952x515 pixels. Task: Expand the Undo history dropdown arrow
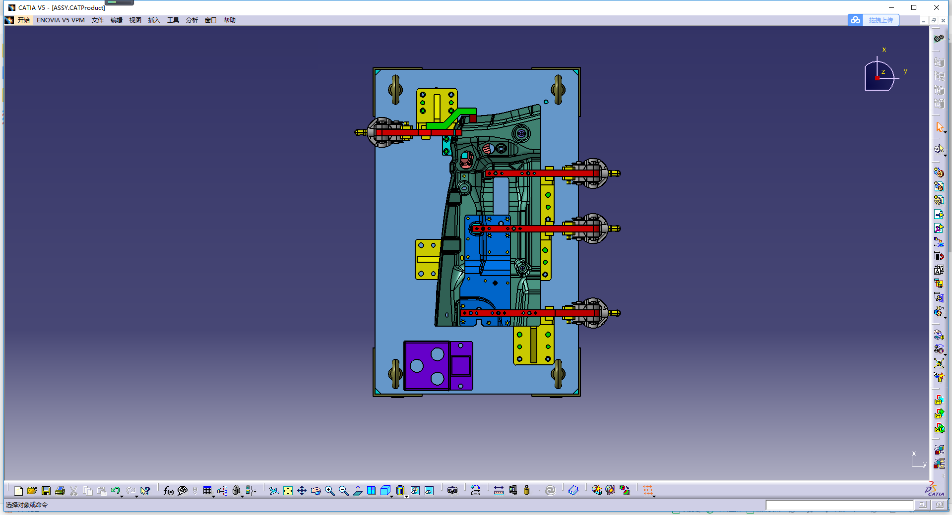point(122,496)
